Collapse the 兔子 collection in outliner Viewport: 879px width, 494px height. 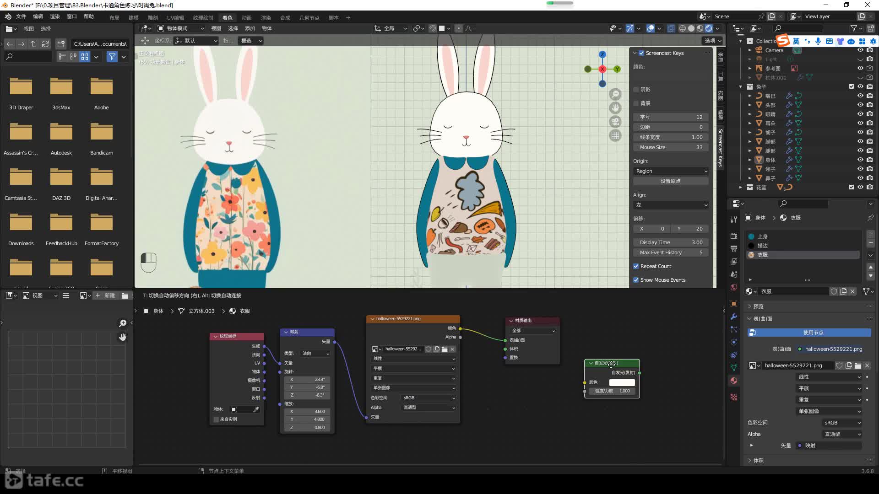tap(741, 86)
